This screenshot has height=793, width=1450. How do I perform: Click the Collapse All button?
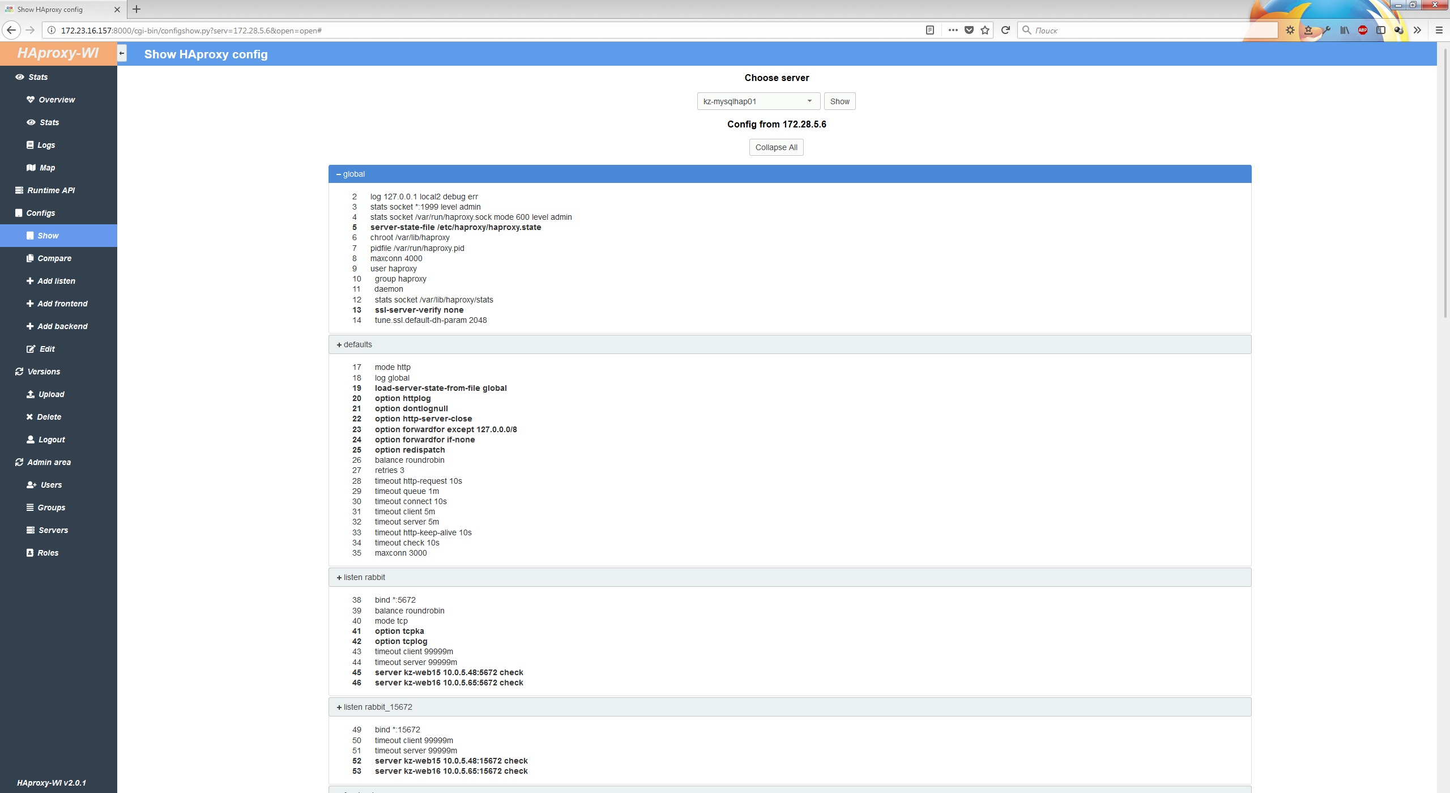pyautogui.click(x=776, y=147)
